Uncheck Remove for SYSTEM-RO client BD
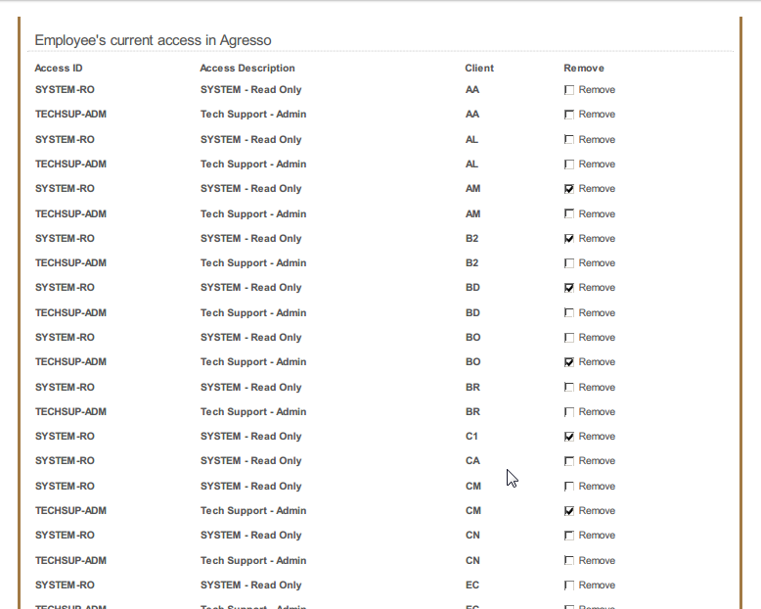 [569, 288]
